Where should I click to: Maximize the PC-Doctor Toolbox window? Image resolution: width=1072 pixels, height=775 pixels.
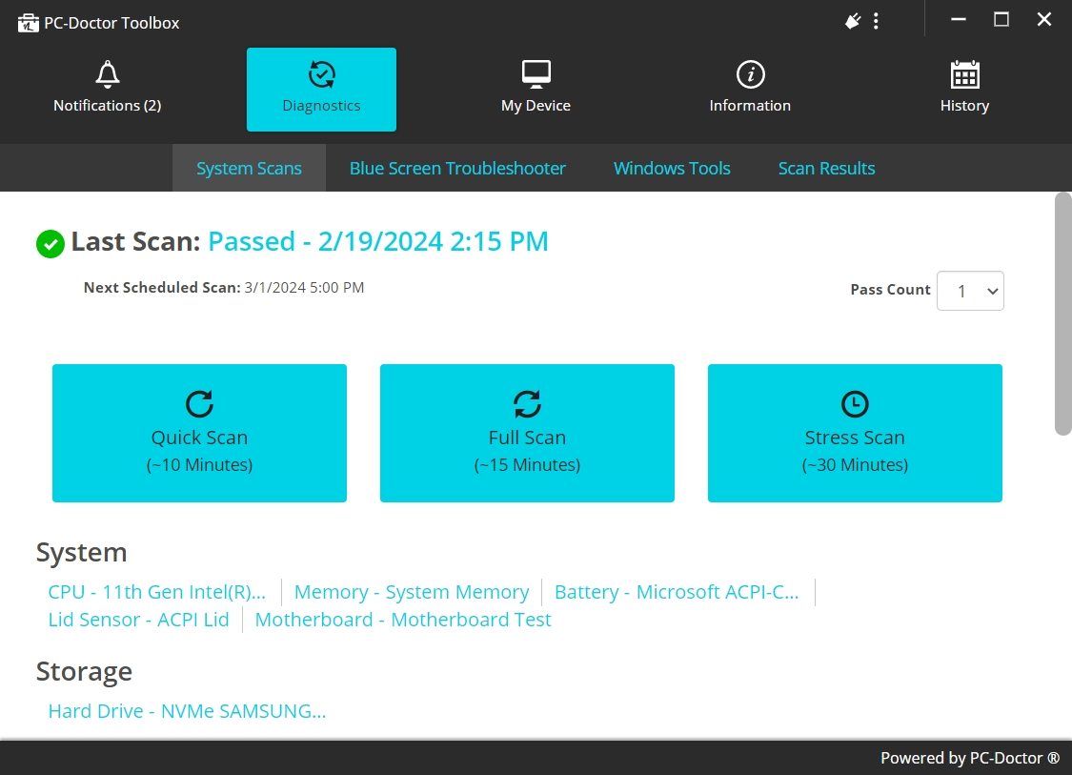pos(1001,20)
